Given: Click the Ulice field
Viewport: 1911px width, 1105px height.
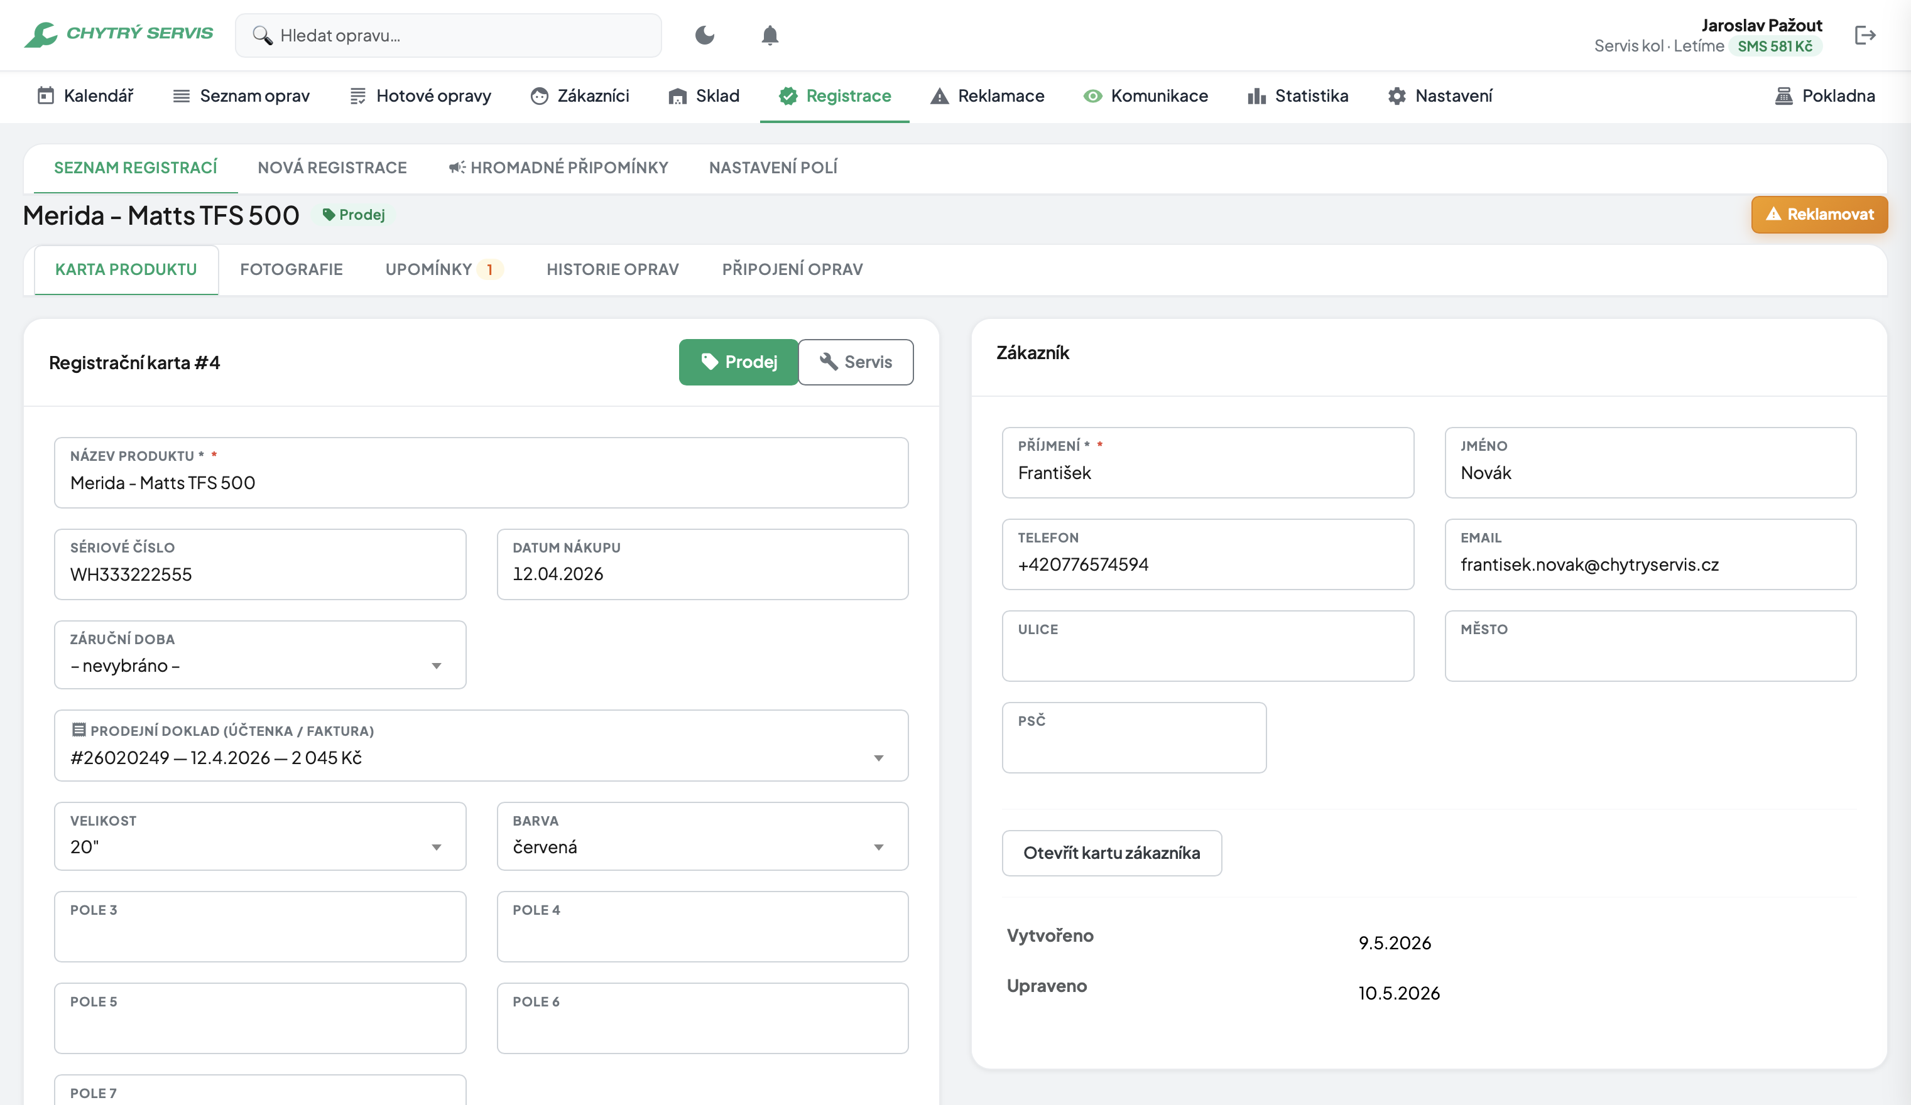Looking at the screenshot, I should tap(1208, 647).
